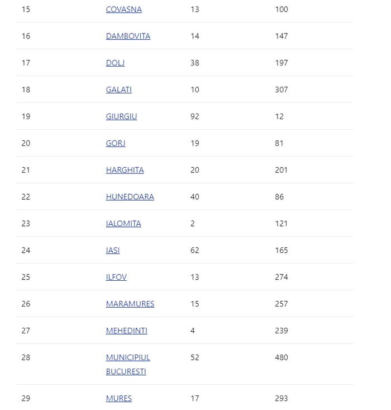The height and width of the screenshot is (410, 391).
Task: Click the MEHEDINTI county link
Action: (x=127, y=331)
